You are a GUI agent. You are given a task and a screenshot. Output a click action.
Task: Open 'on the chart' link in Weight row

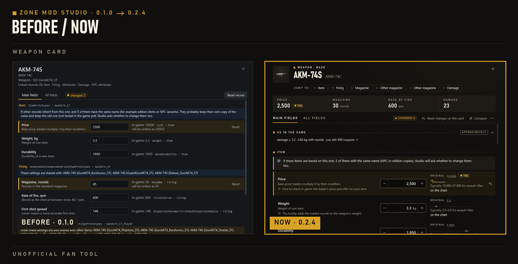439,215
